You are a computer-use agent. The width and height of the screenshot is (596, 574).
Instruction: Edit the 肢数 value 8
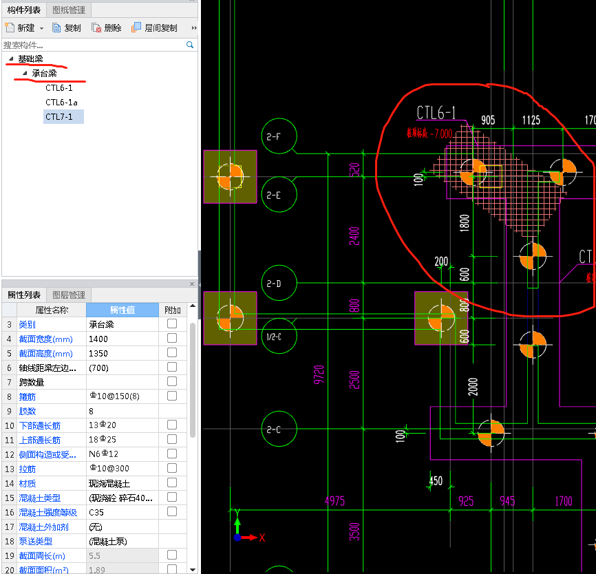(x=123, y=412)
